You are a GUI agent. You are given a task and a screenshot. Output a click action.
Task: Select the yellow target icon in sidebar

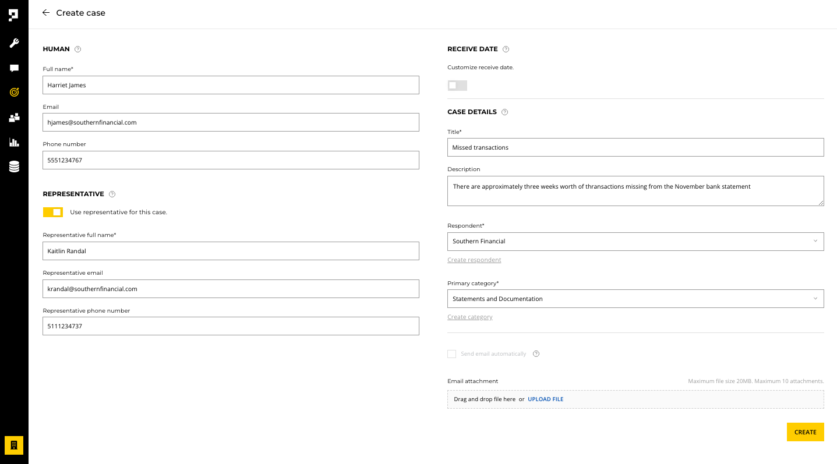pos(14,92)
